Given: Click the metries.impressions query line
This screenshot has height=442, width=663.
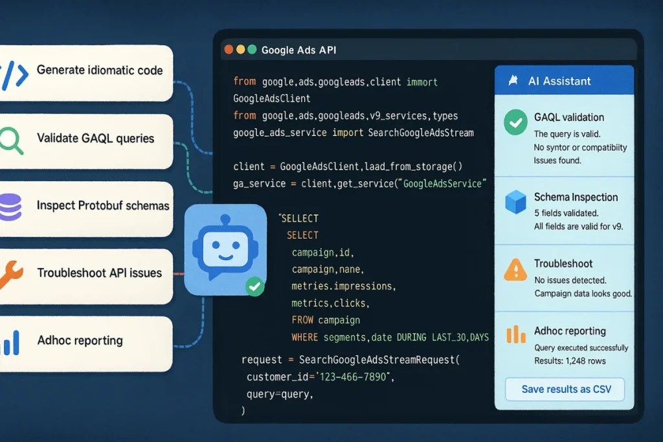Looking at the screenshot, I should click(x=343, y=286).
